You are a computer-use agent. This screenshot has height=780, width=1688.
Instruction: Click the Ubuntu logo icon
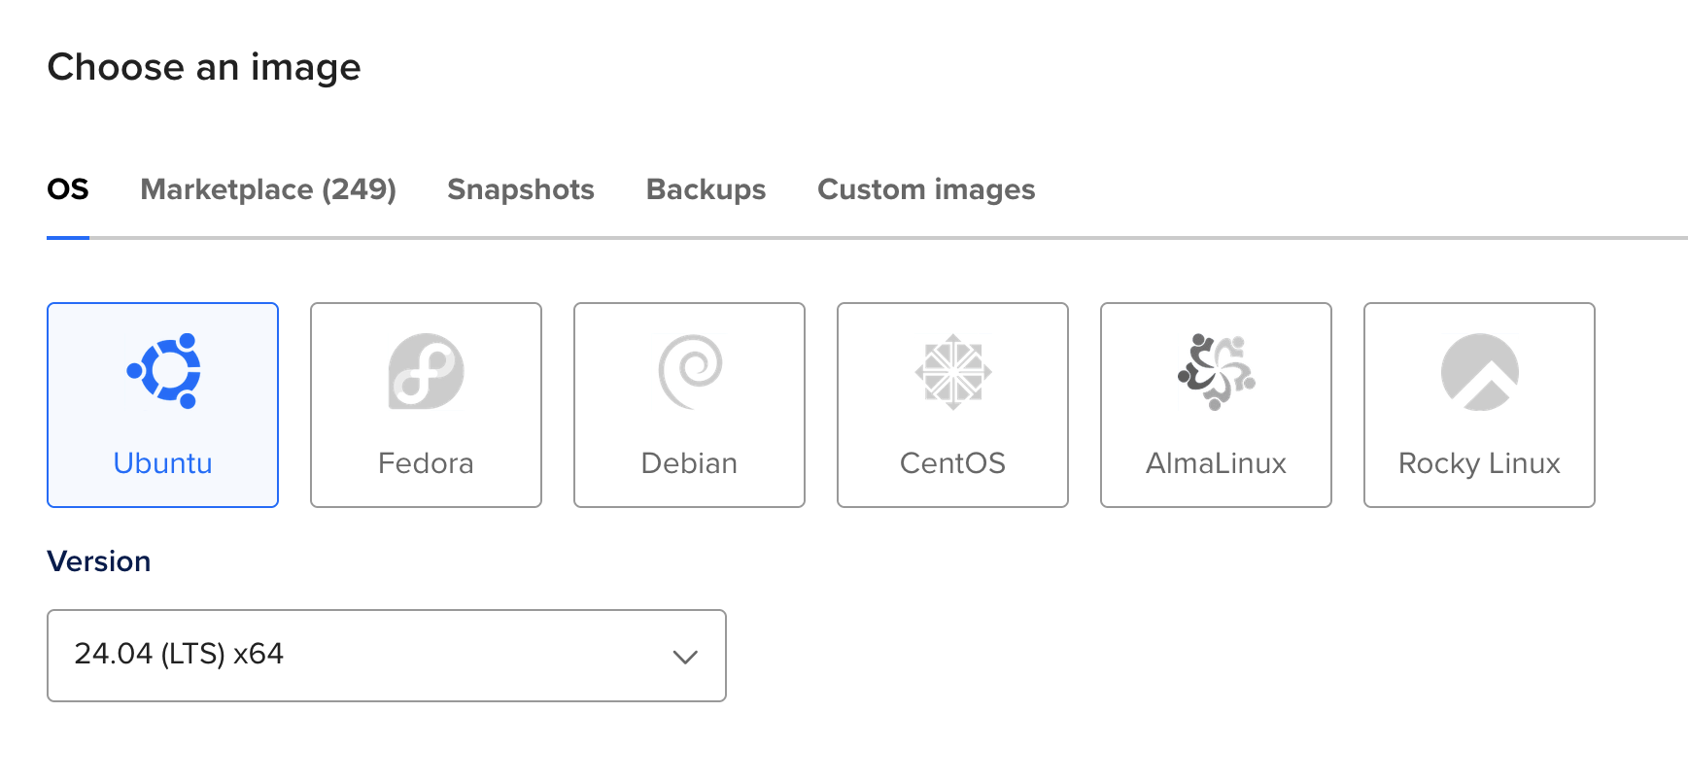tap(163, 370)
